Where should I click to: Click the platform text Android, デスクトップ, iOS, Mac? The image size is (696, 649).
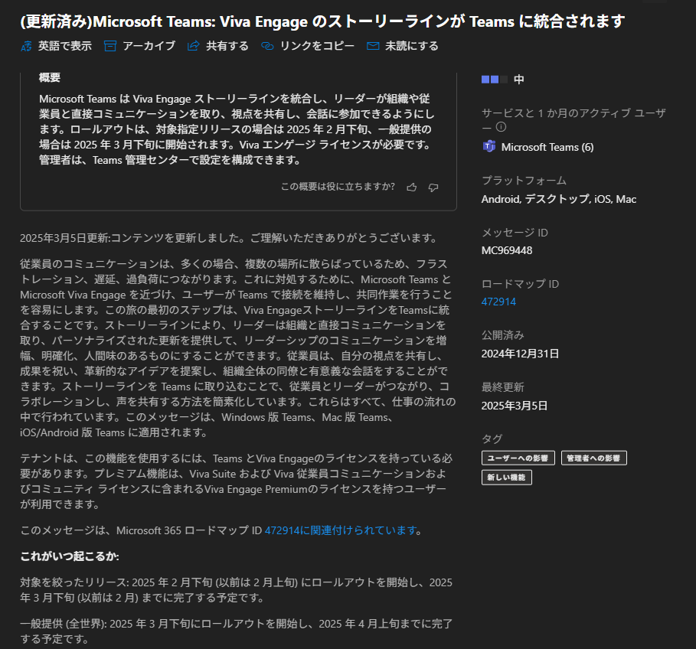[x=559, y=199]
